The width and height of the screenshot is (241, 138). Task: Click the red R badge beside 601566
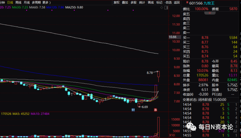pos(187,3)
